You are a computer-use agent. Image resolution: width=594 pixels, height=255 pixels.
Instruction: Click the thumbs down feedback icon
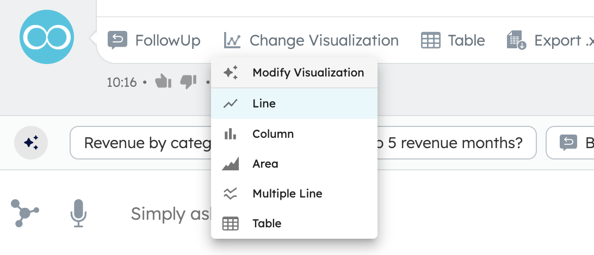click(x=188, y=81)
